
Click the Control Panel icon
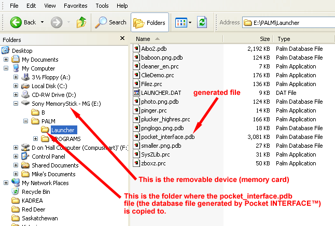[x=25, y=156]
